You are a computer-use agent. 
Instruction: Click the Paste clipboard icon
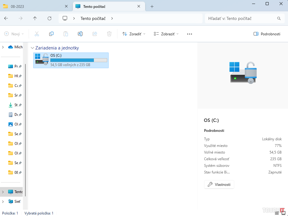tap(66, 34)
